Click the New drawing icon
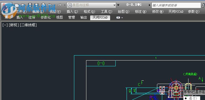This screenshot has height=100, width=205. pos(17,5)
